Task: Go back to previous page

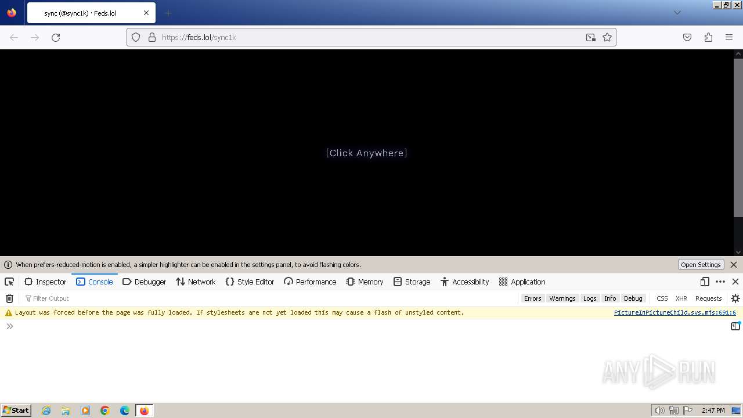Action: pyautogui.click(x=14, y=37)
